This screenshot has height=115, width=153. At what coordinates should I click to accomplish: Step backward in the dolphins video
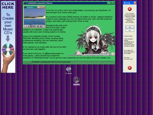point(38,26)
